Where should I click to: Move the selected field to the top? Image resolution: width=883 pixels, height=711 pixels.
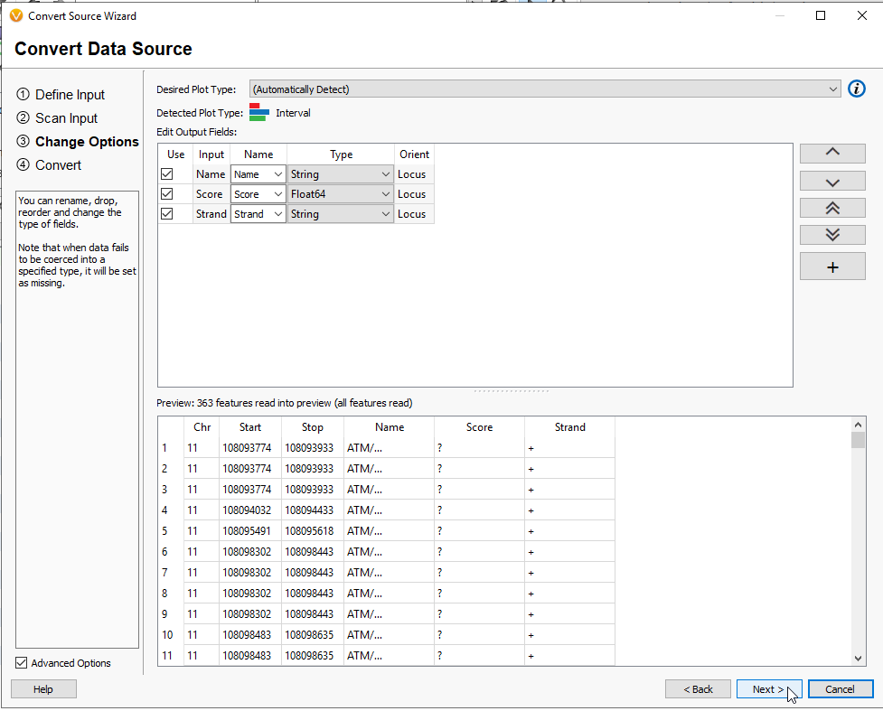tap(831, 207)
